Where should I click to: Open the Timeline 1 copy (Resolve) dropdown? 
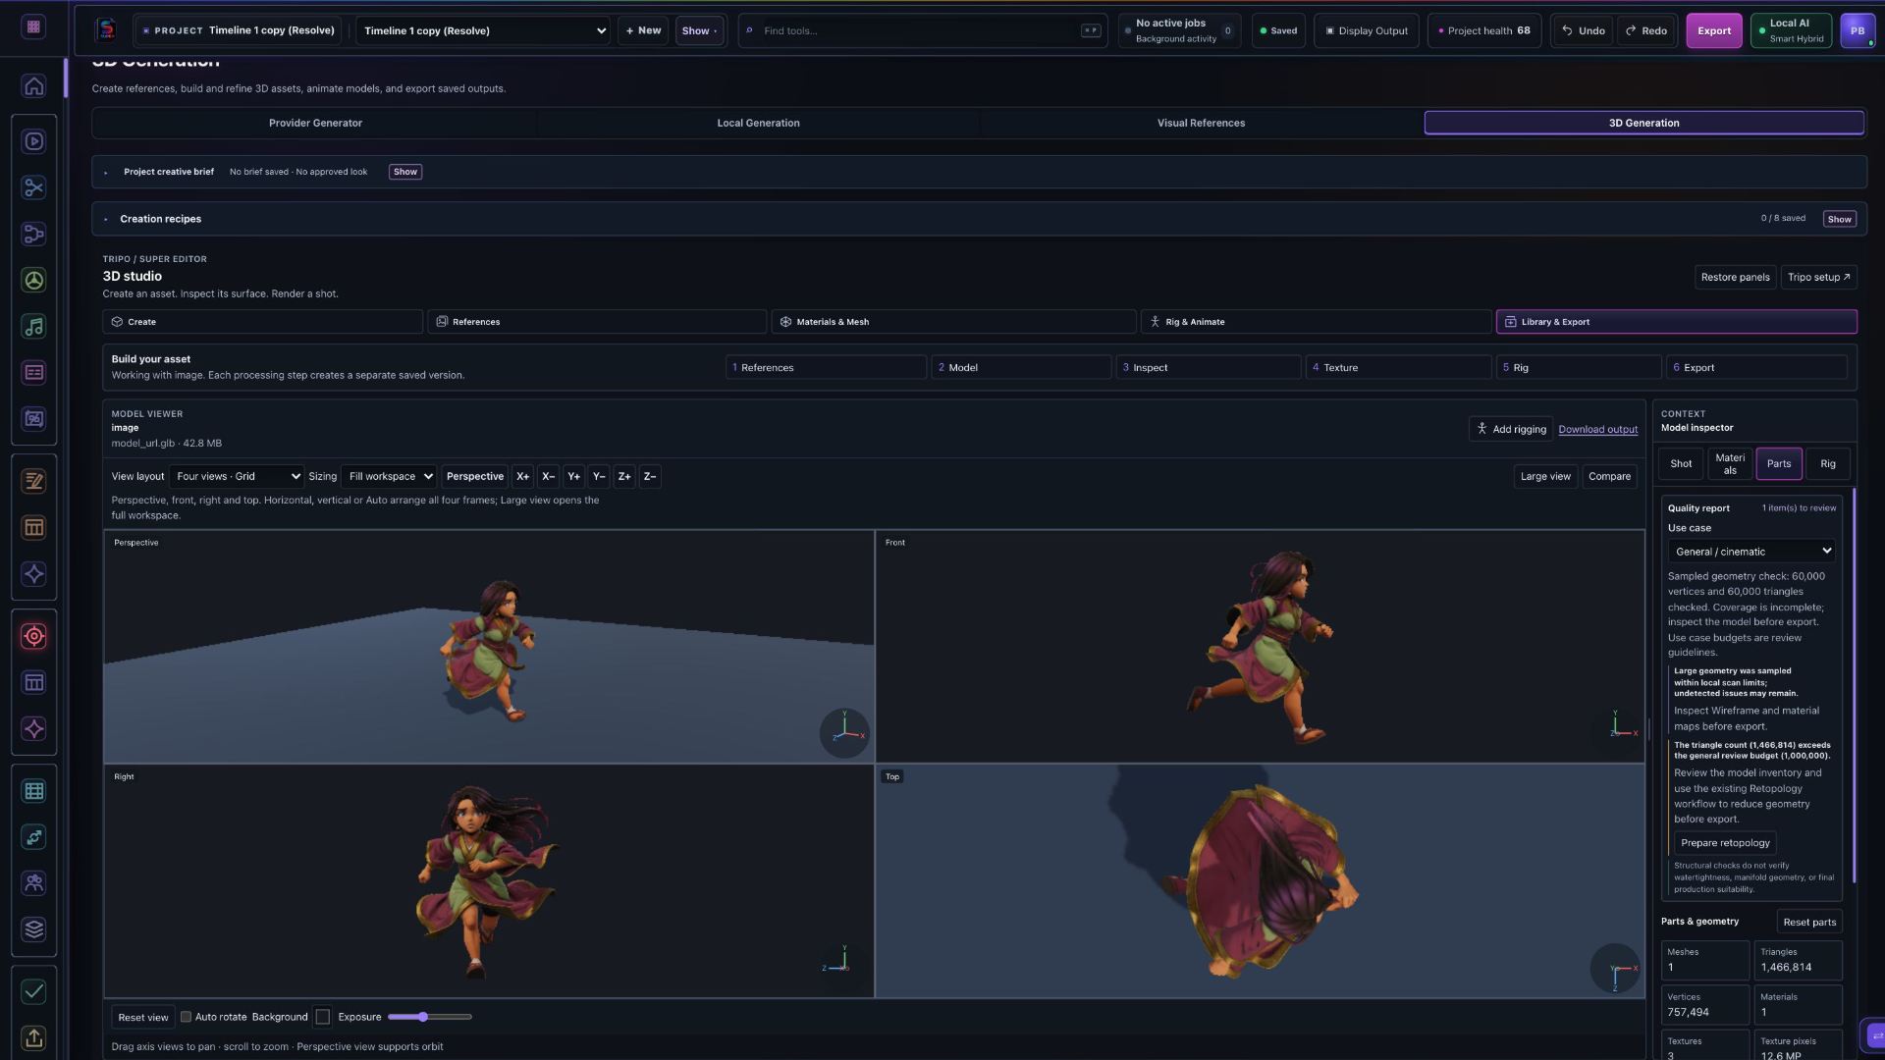(482, 30)
